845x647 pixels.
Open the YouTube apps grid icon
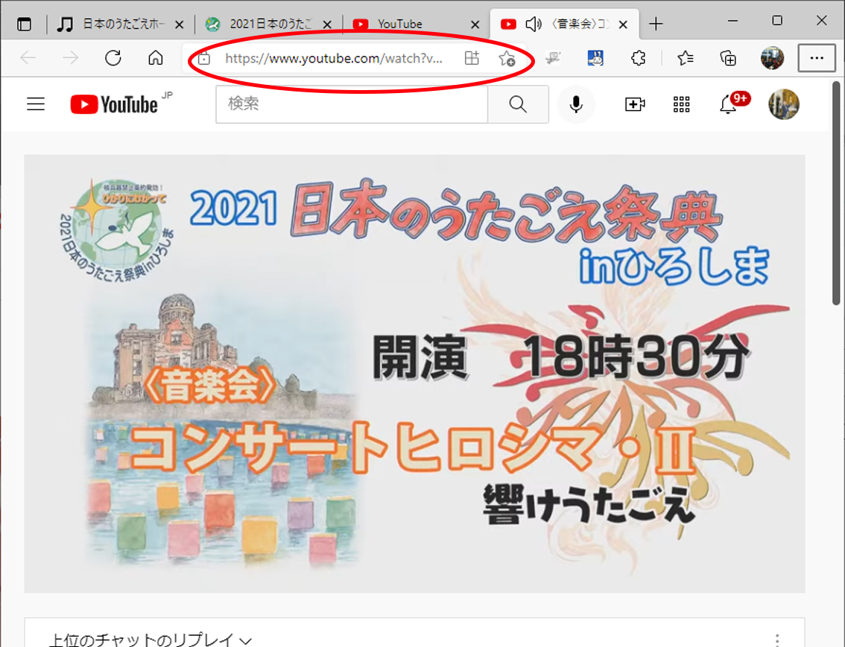click(x=681, y=104)
